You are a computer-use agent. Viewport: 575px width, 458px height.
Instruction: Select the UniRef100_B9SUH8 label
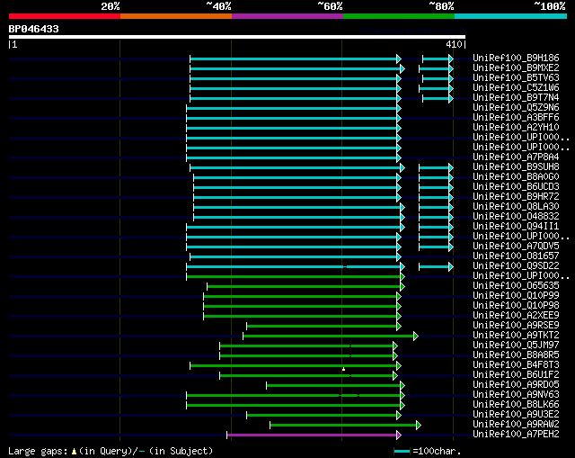[x=516, y=167]
